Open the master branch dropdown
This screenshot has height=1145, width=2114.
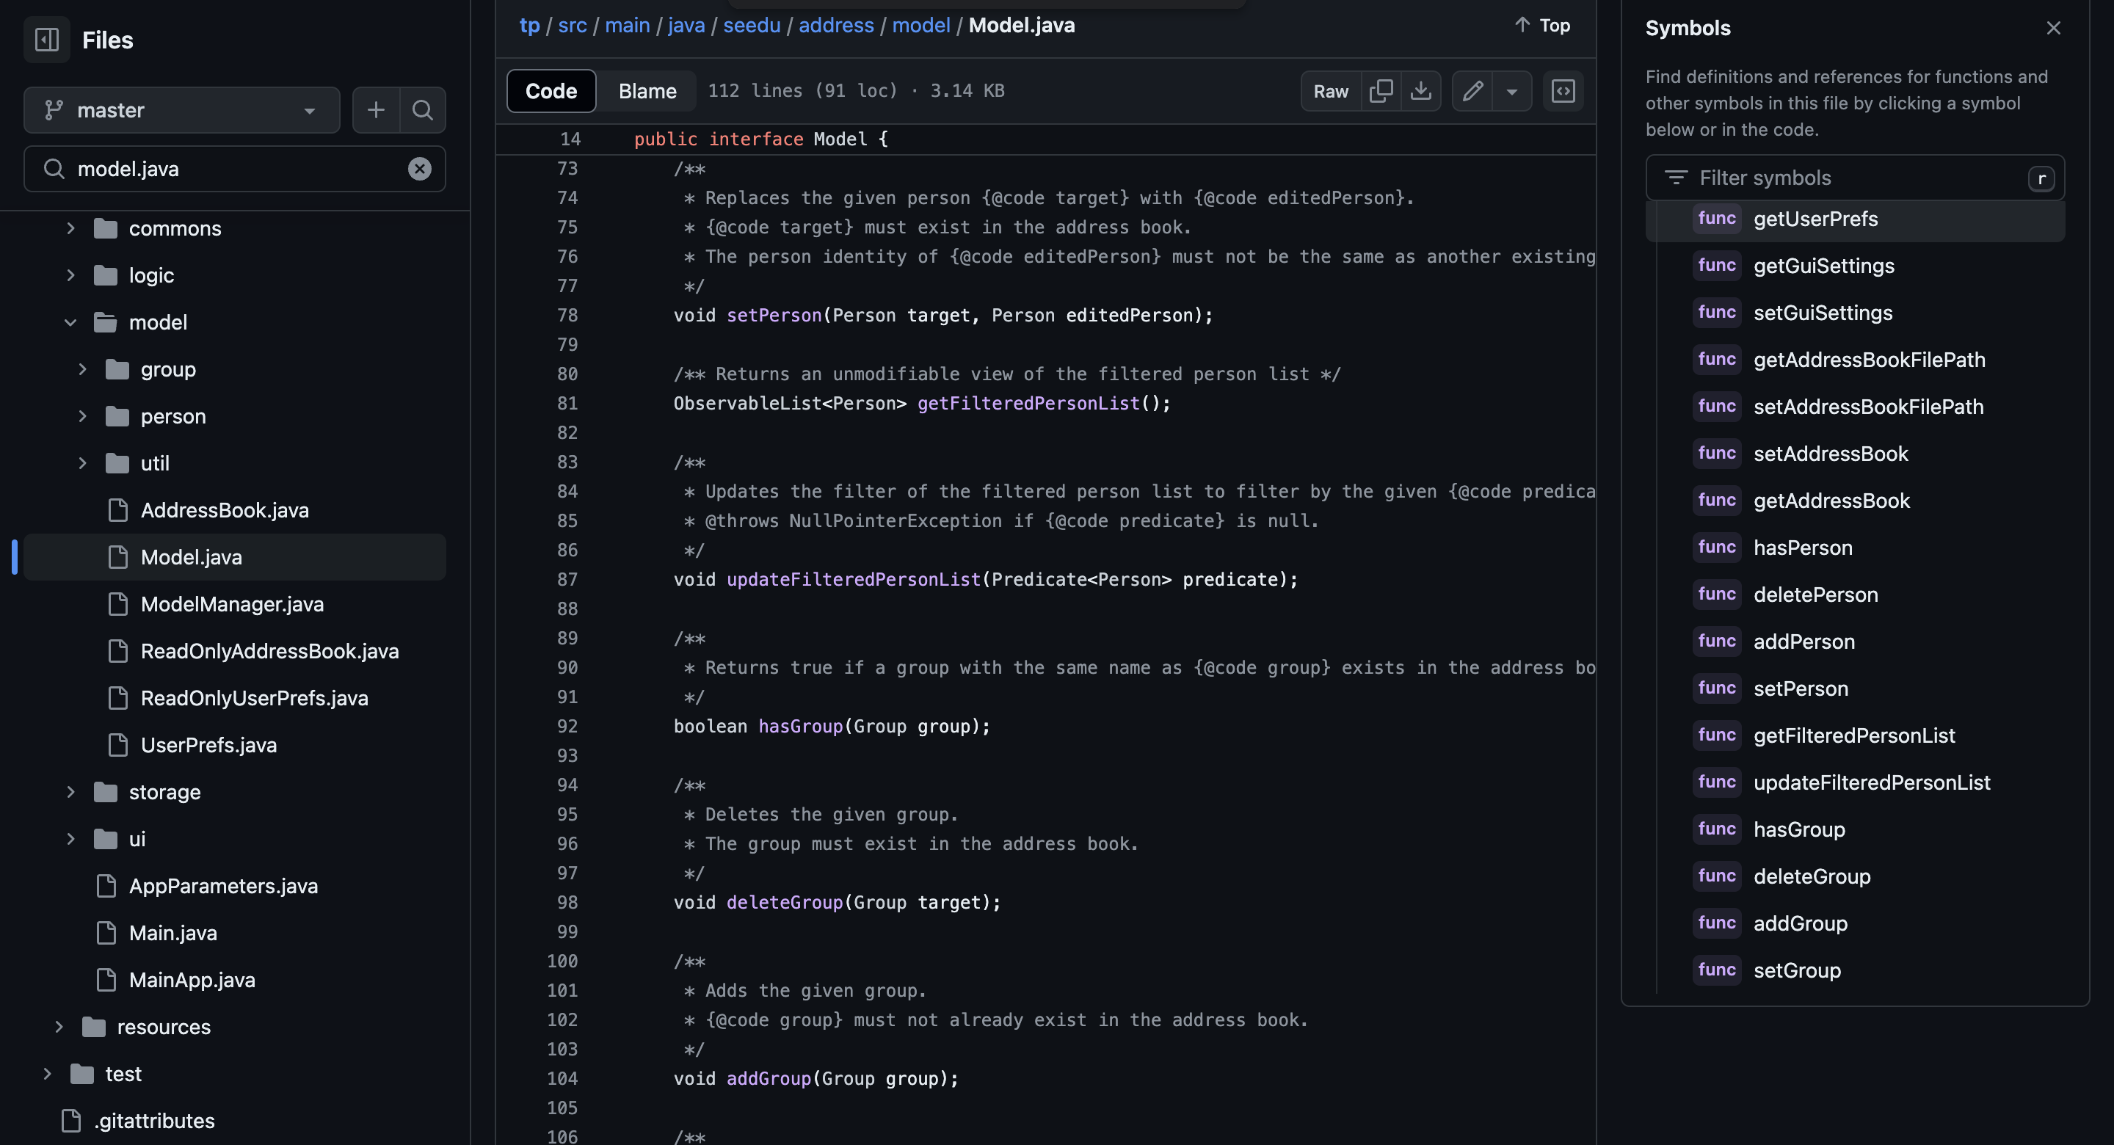(181, 110)
